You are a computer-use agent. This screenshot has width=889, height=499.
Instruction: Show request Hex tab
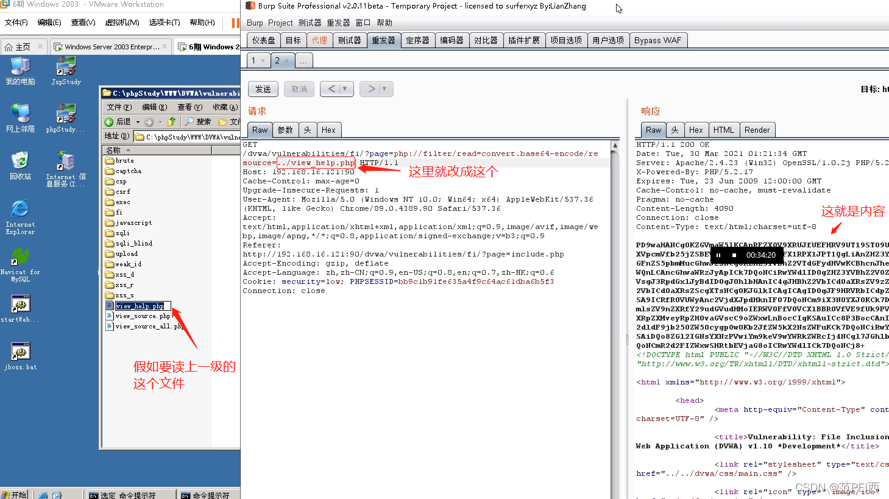(x=328, y=130)
